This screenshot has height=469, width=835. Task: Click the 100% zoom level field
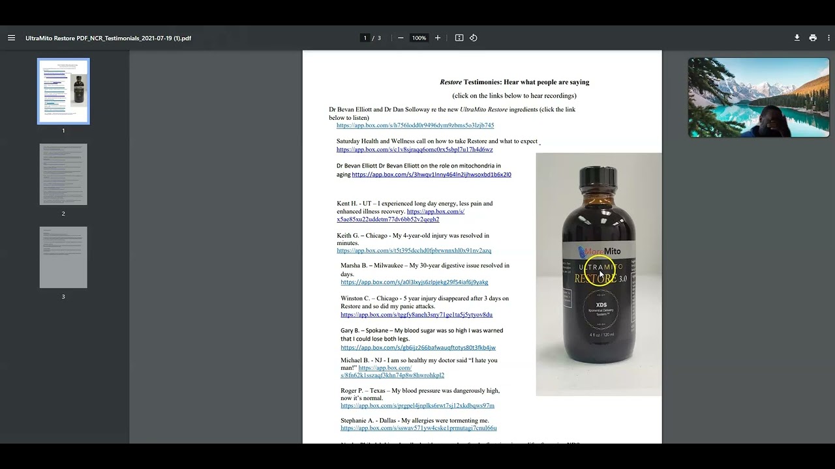coord(419,38)
